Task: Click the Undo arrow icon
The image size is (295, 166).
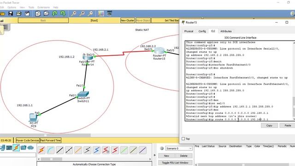Action: pyautogui.click(x=55, y=13)
